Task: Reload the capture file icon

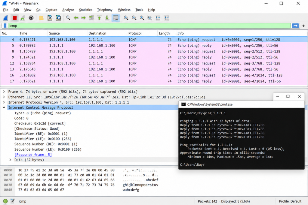Action: point(59,18)
